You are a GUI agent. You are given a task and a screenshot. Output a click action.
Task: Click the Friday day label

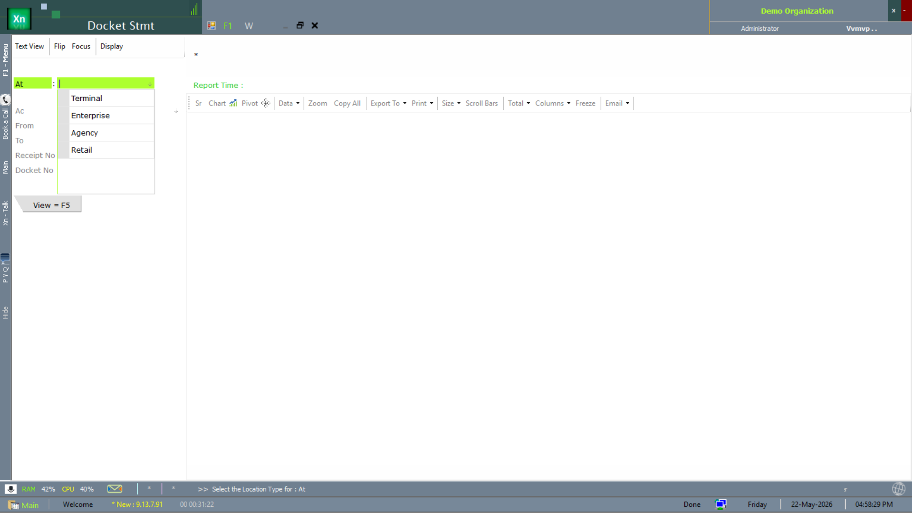pyautogui.click(x=757, y=504)
